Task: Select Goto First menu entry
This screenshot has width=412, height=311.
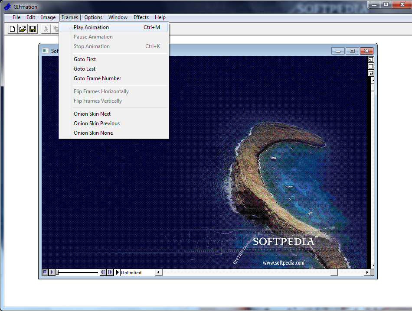Action: click(114, 59)
